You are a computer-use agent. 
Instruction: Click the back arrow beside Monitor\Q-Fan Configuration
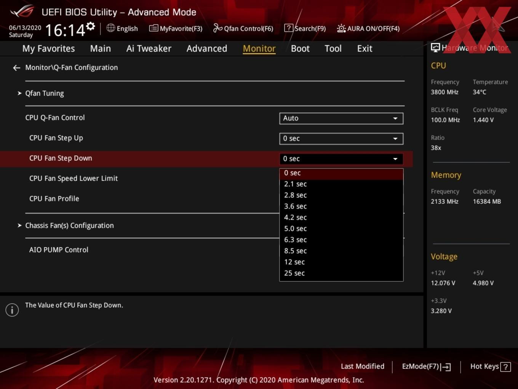(16, 68)
